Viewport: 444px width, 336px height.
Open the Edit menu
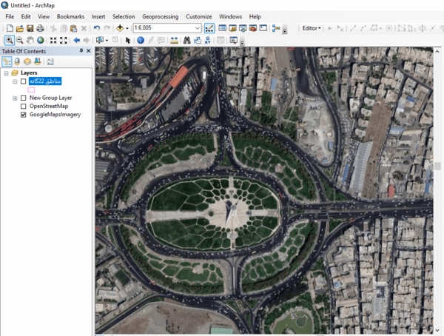pyautogui.click(x=26, y=16)
